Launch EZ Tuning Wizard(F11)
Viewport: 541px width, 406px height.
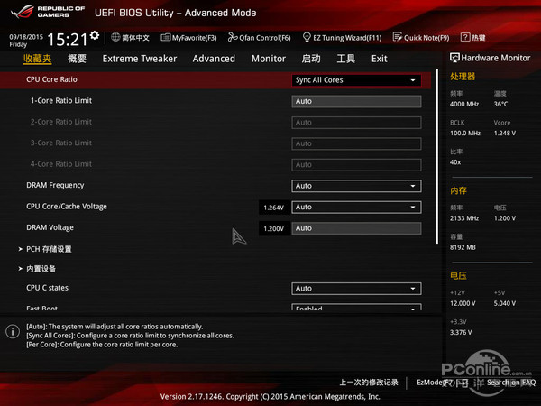(x=342, y=38)
